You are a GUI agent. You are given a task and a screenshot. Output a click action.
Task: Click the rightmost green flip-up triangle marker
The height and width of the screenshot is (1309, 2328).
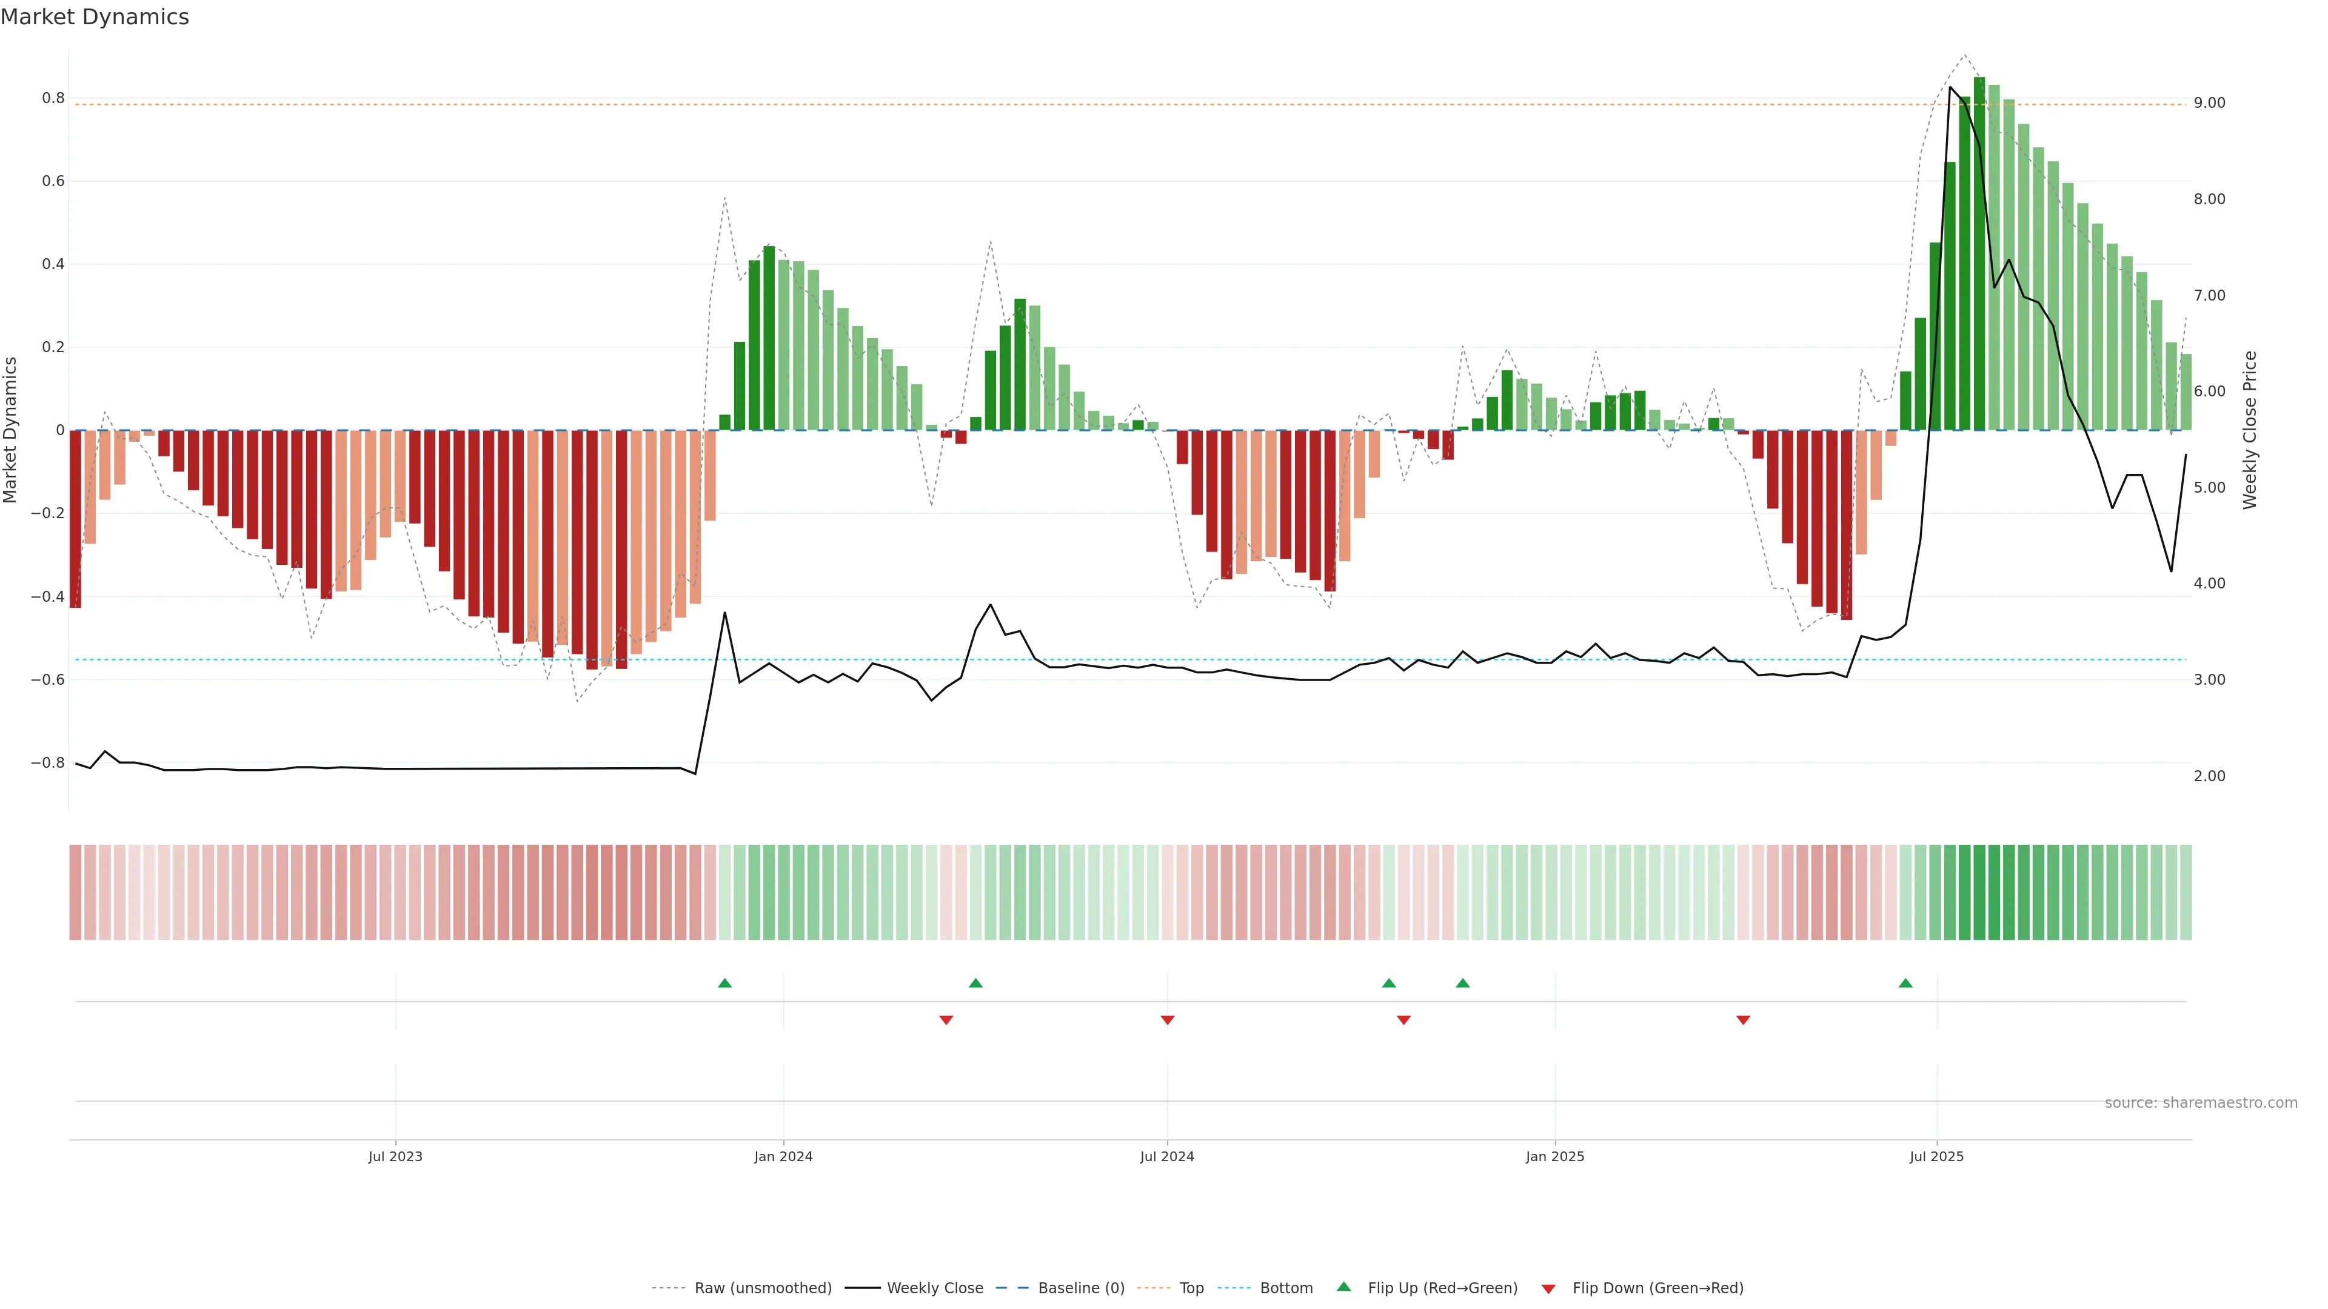(x=1905, y=983)
